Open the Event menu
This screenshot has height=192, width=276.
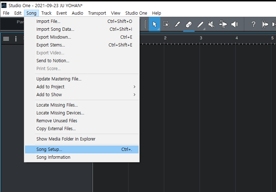coord(61,13)
